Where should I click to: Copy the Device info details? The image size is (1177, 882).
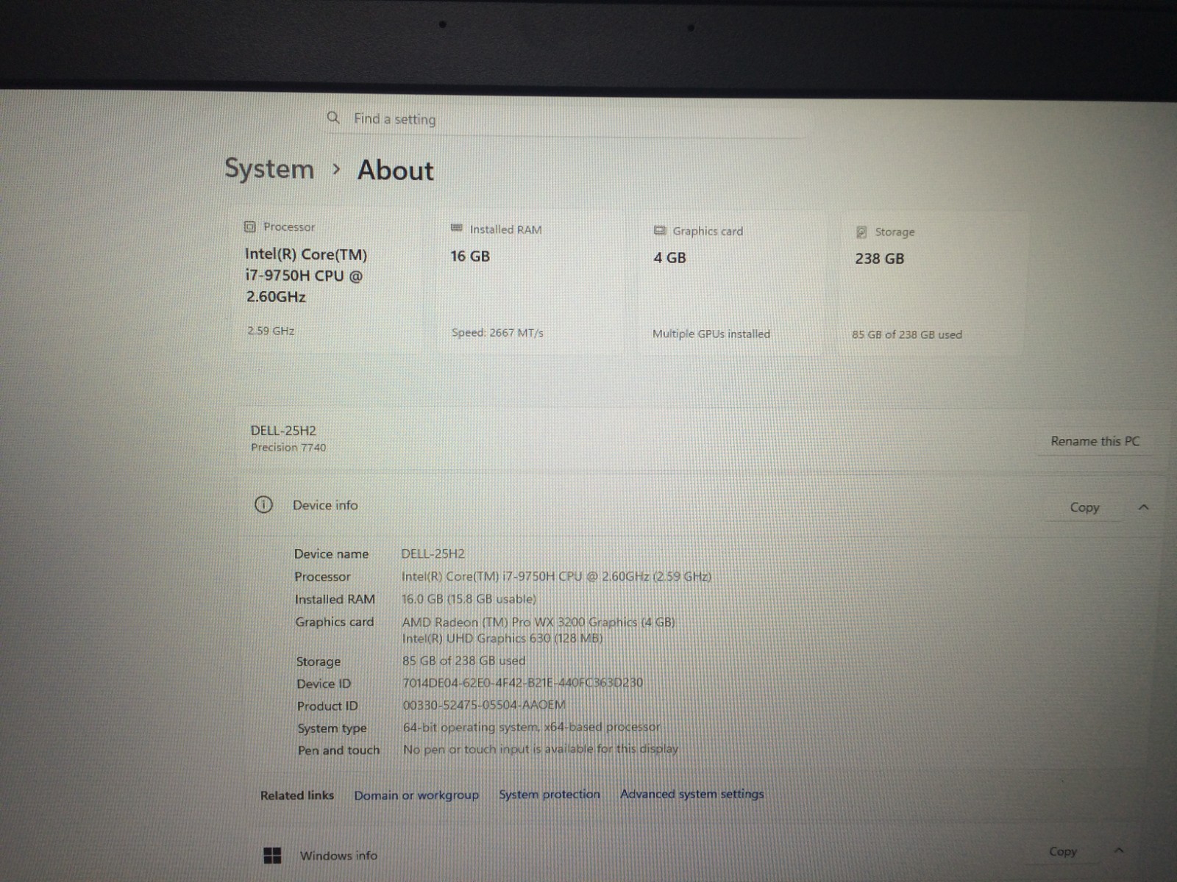click(1085, 507)
